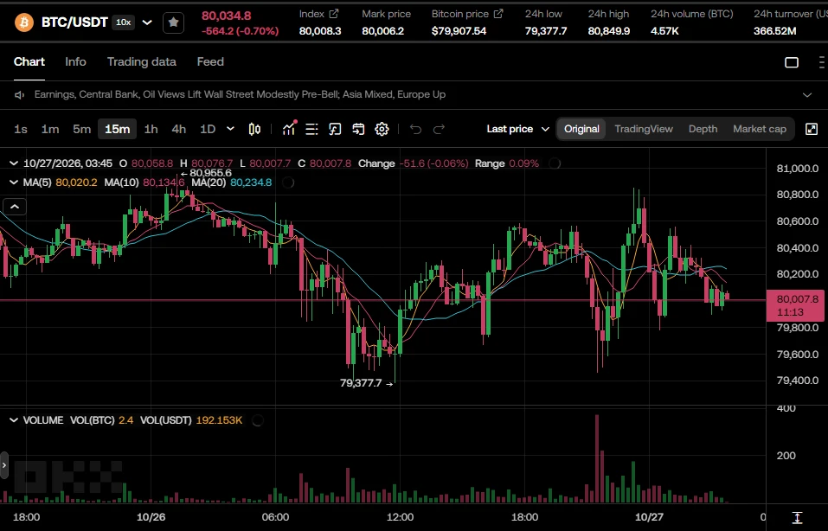Click the up-arrow collapse button under MA row

(15, 207)
